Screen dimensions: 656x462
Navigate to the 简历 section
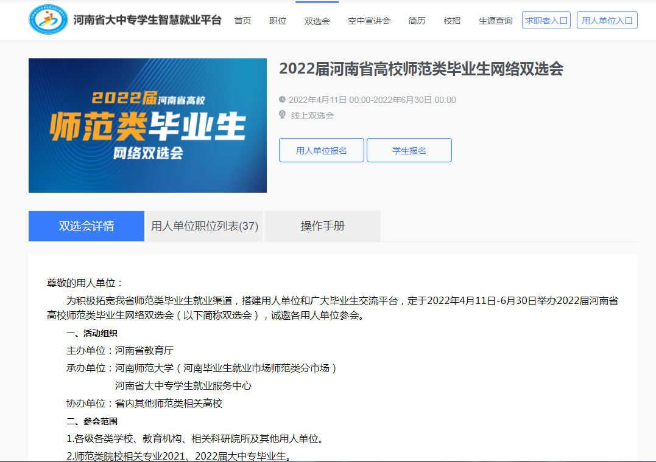pos(417,21)
